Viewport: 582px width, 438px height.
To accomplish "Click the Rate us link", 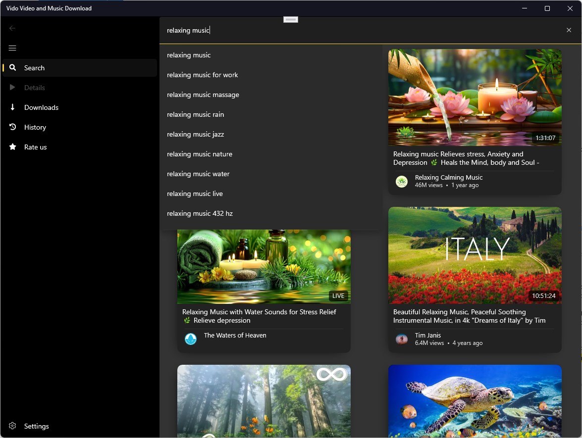I will click(35, 147).
